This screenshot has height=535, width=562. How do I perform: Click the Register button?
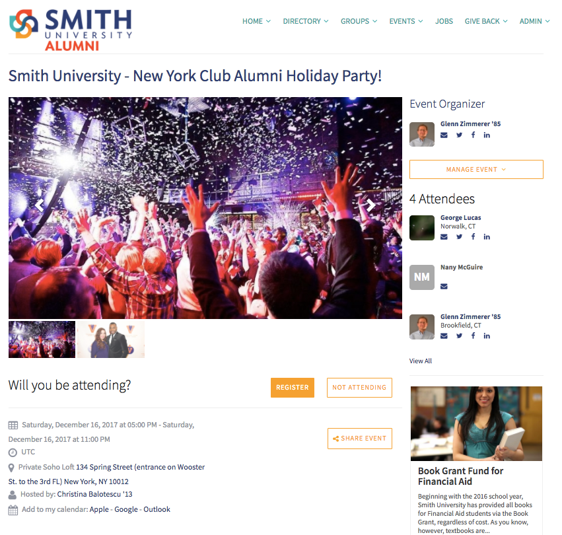pos(292,387)
